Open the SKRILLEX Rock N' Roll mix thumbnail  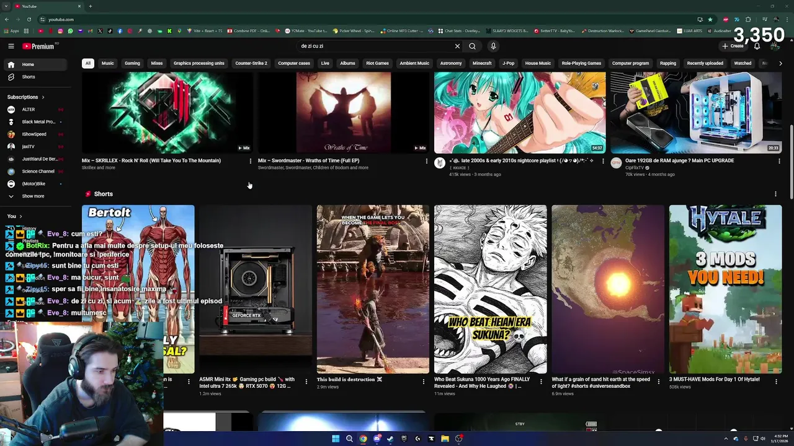pos(167,113)
